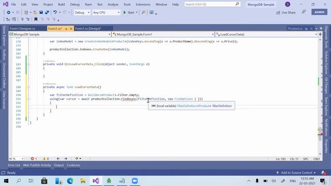Open the Git Changes side tab
This screenshot has width=331, height=186.
[326, 85]
